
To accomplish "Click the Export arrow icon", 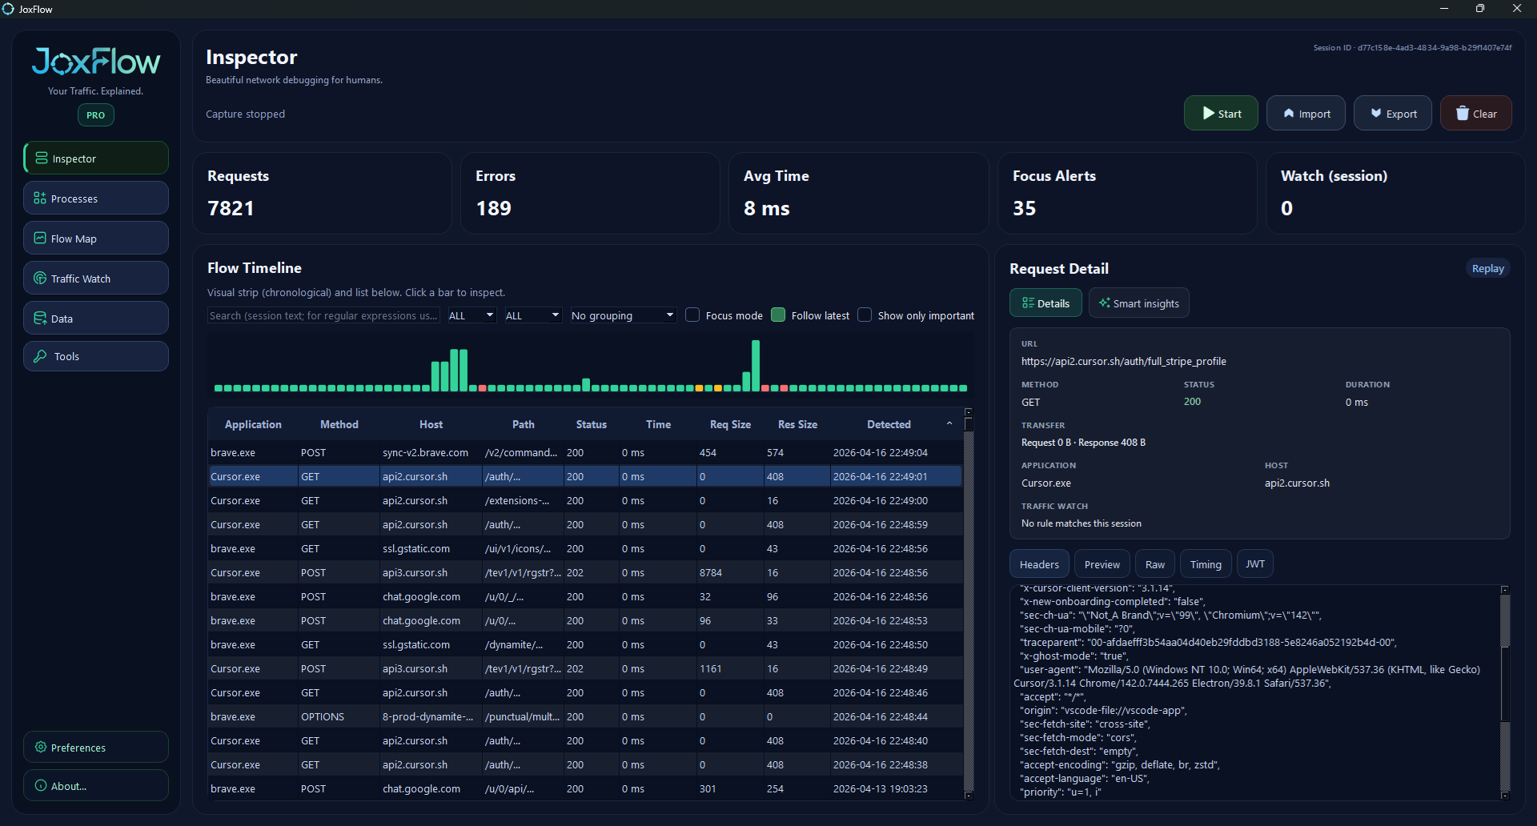I will click(1376, 114).
